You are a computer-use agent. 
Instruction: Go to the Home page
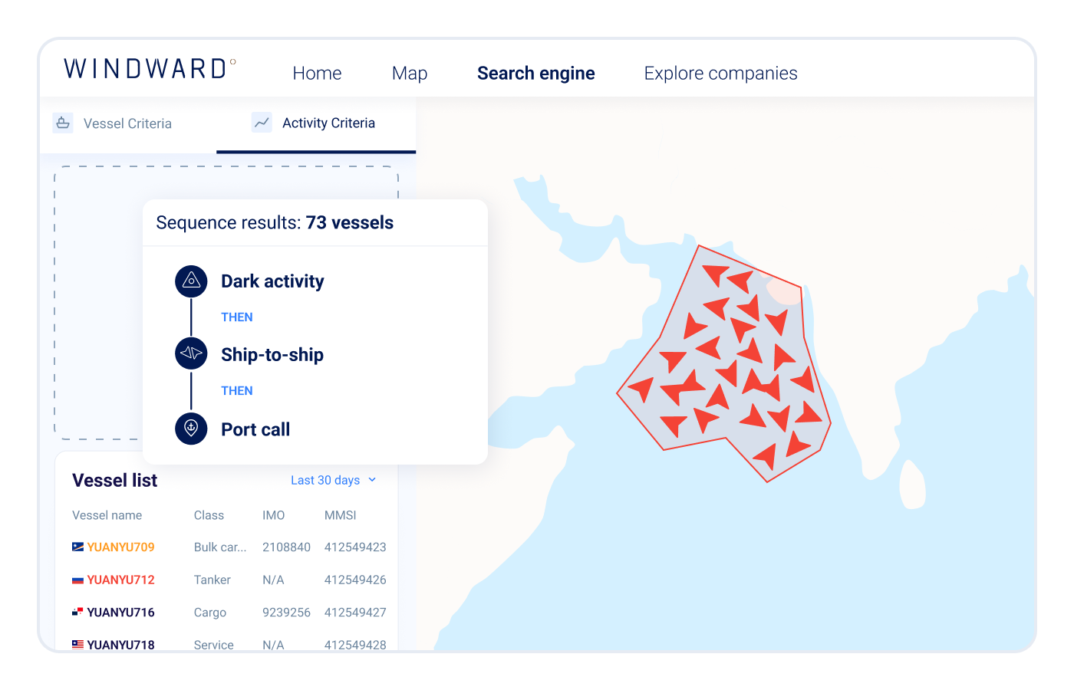[317, 74]
